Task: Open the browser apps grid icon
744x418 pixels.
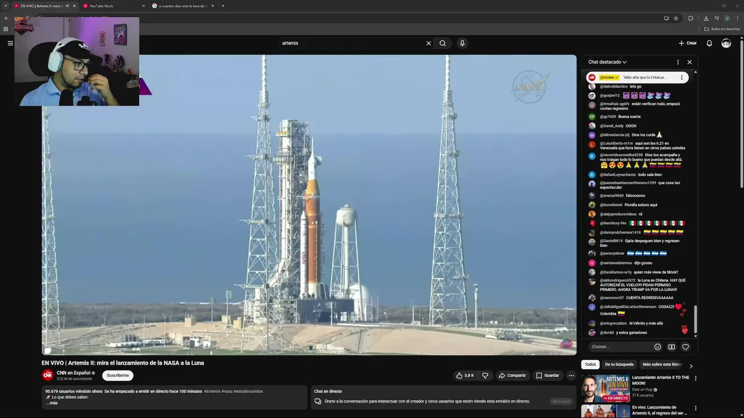Action: coord(6,29)
